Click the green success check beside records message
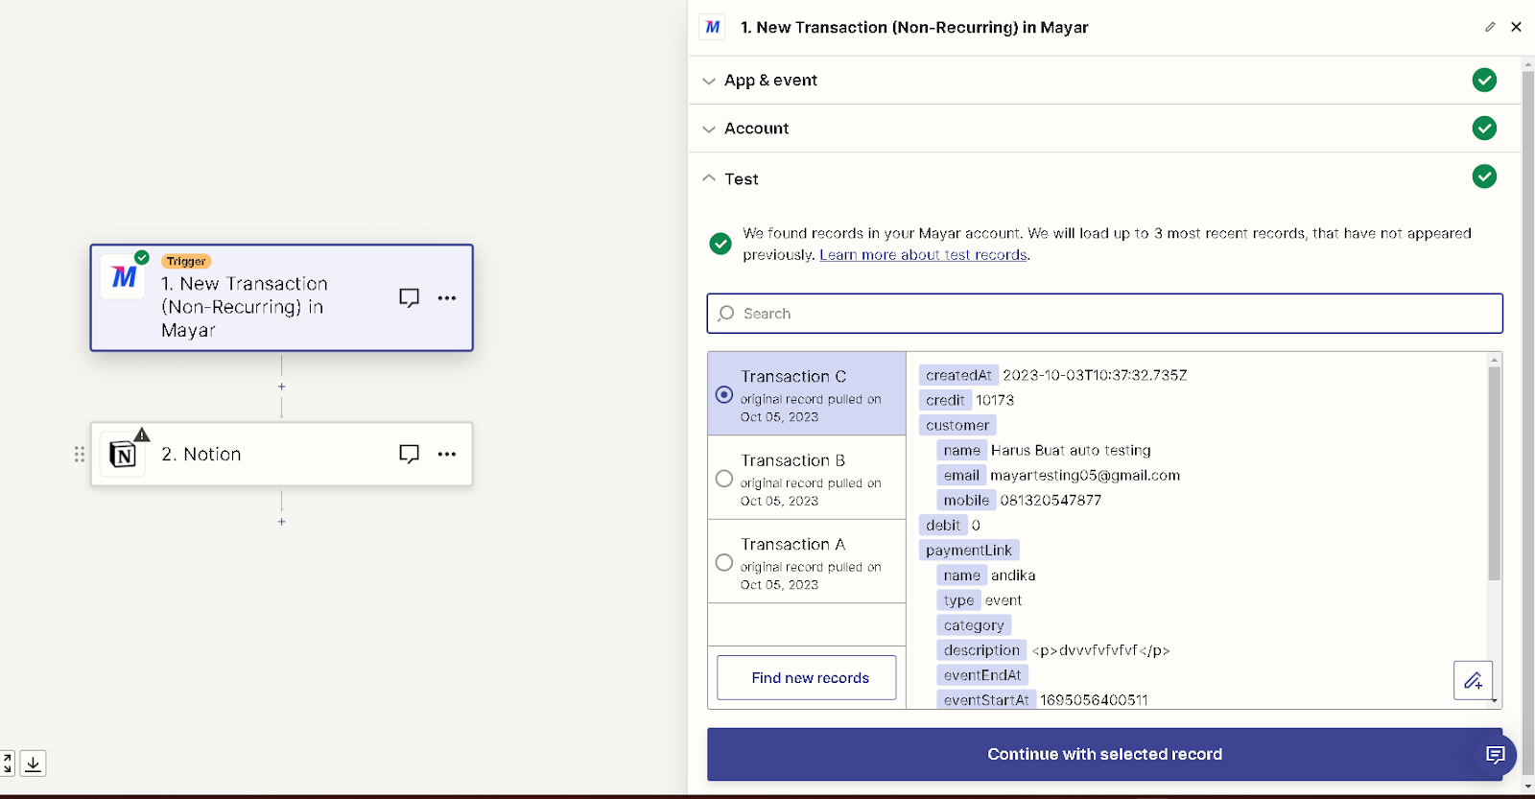1535x799 pixels. pyautogui.click(x=720, y=244)
